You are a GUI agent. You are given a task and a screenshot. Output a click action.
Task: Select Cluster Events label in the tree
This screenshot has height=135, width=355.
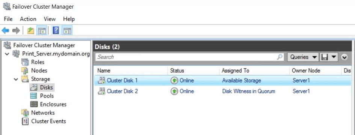point(48,121)
